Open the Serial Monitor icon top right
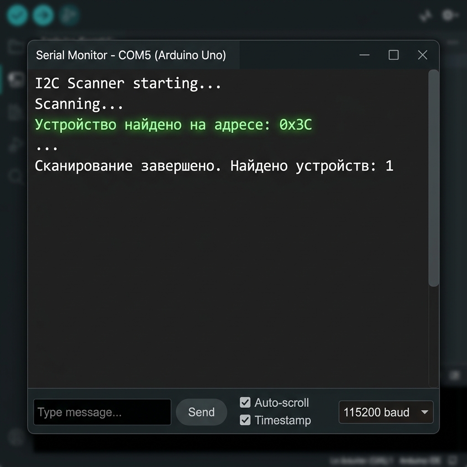 point(450,15)
